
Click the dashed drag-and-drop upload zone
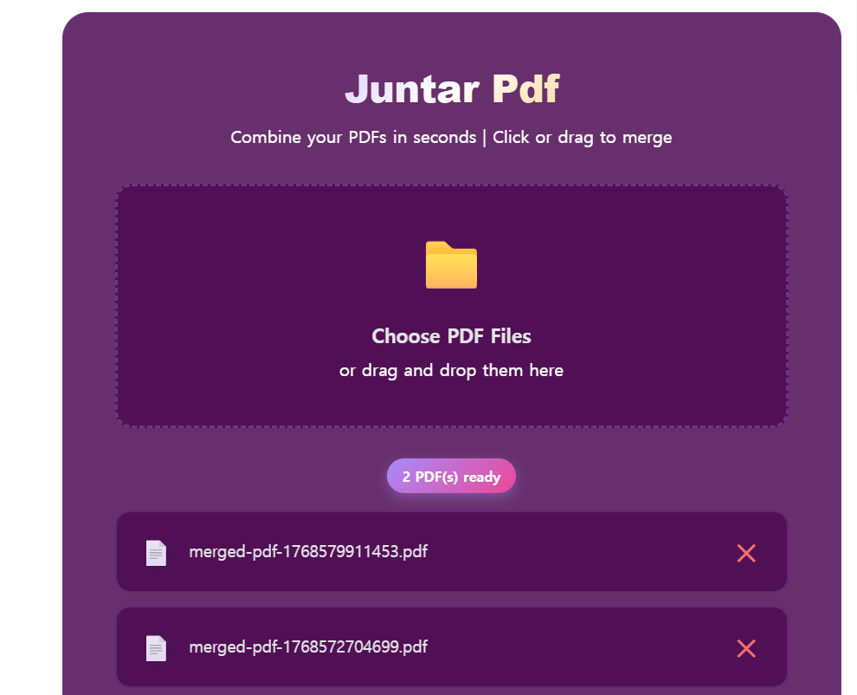click(450, 305)
